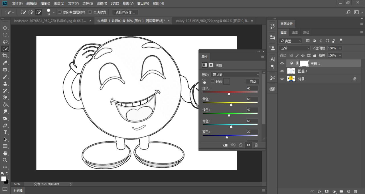Click the 自动 button in Properties
This screenshot has height=194, width=365.
click(253, 81)
